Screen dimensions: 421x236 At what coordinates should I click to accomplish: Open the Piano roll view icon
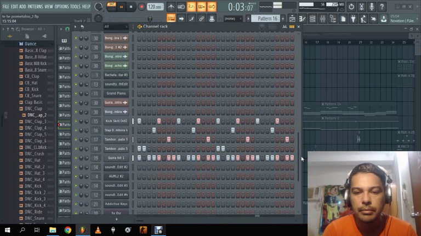[x=303, y=19]
